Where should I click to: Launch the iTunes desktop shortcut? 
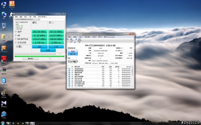pyautogui.click(x=4, y=115)
